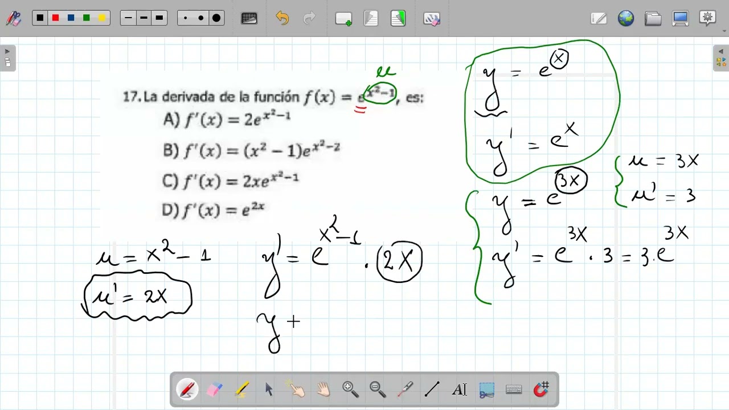Select the zoom in tool
729x410 pixels.
tap(350, 389)
